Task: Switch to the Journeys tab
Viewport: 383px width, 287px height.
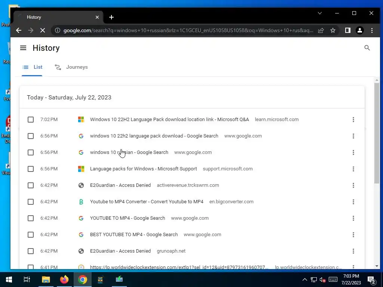Action: tap(71, 67)
